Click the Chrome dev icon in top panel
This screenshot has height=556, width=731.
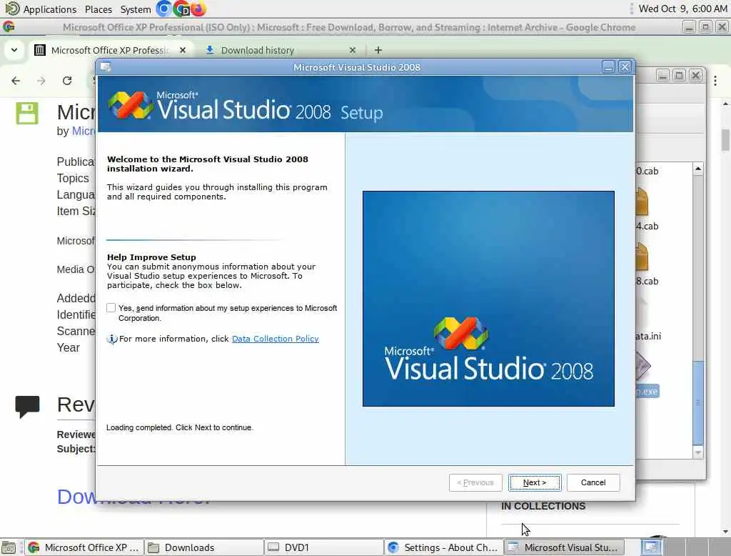pyautogui.click(x=181, y=9)
